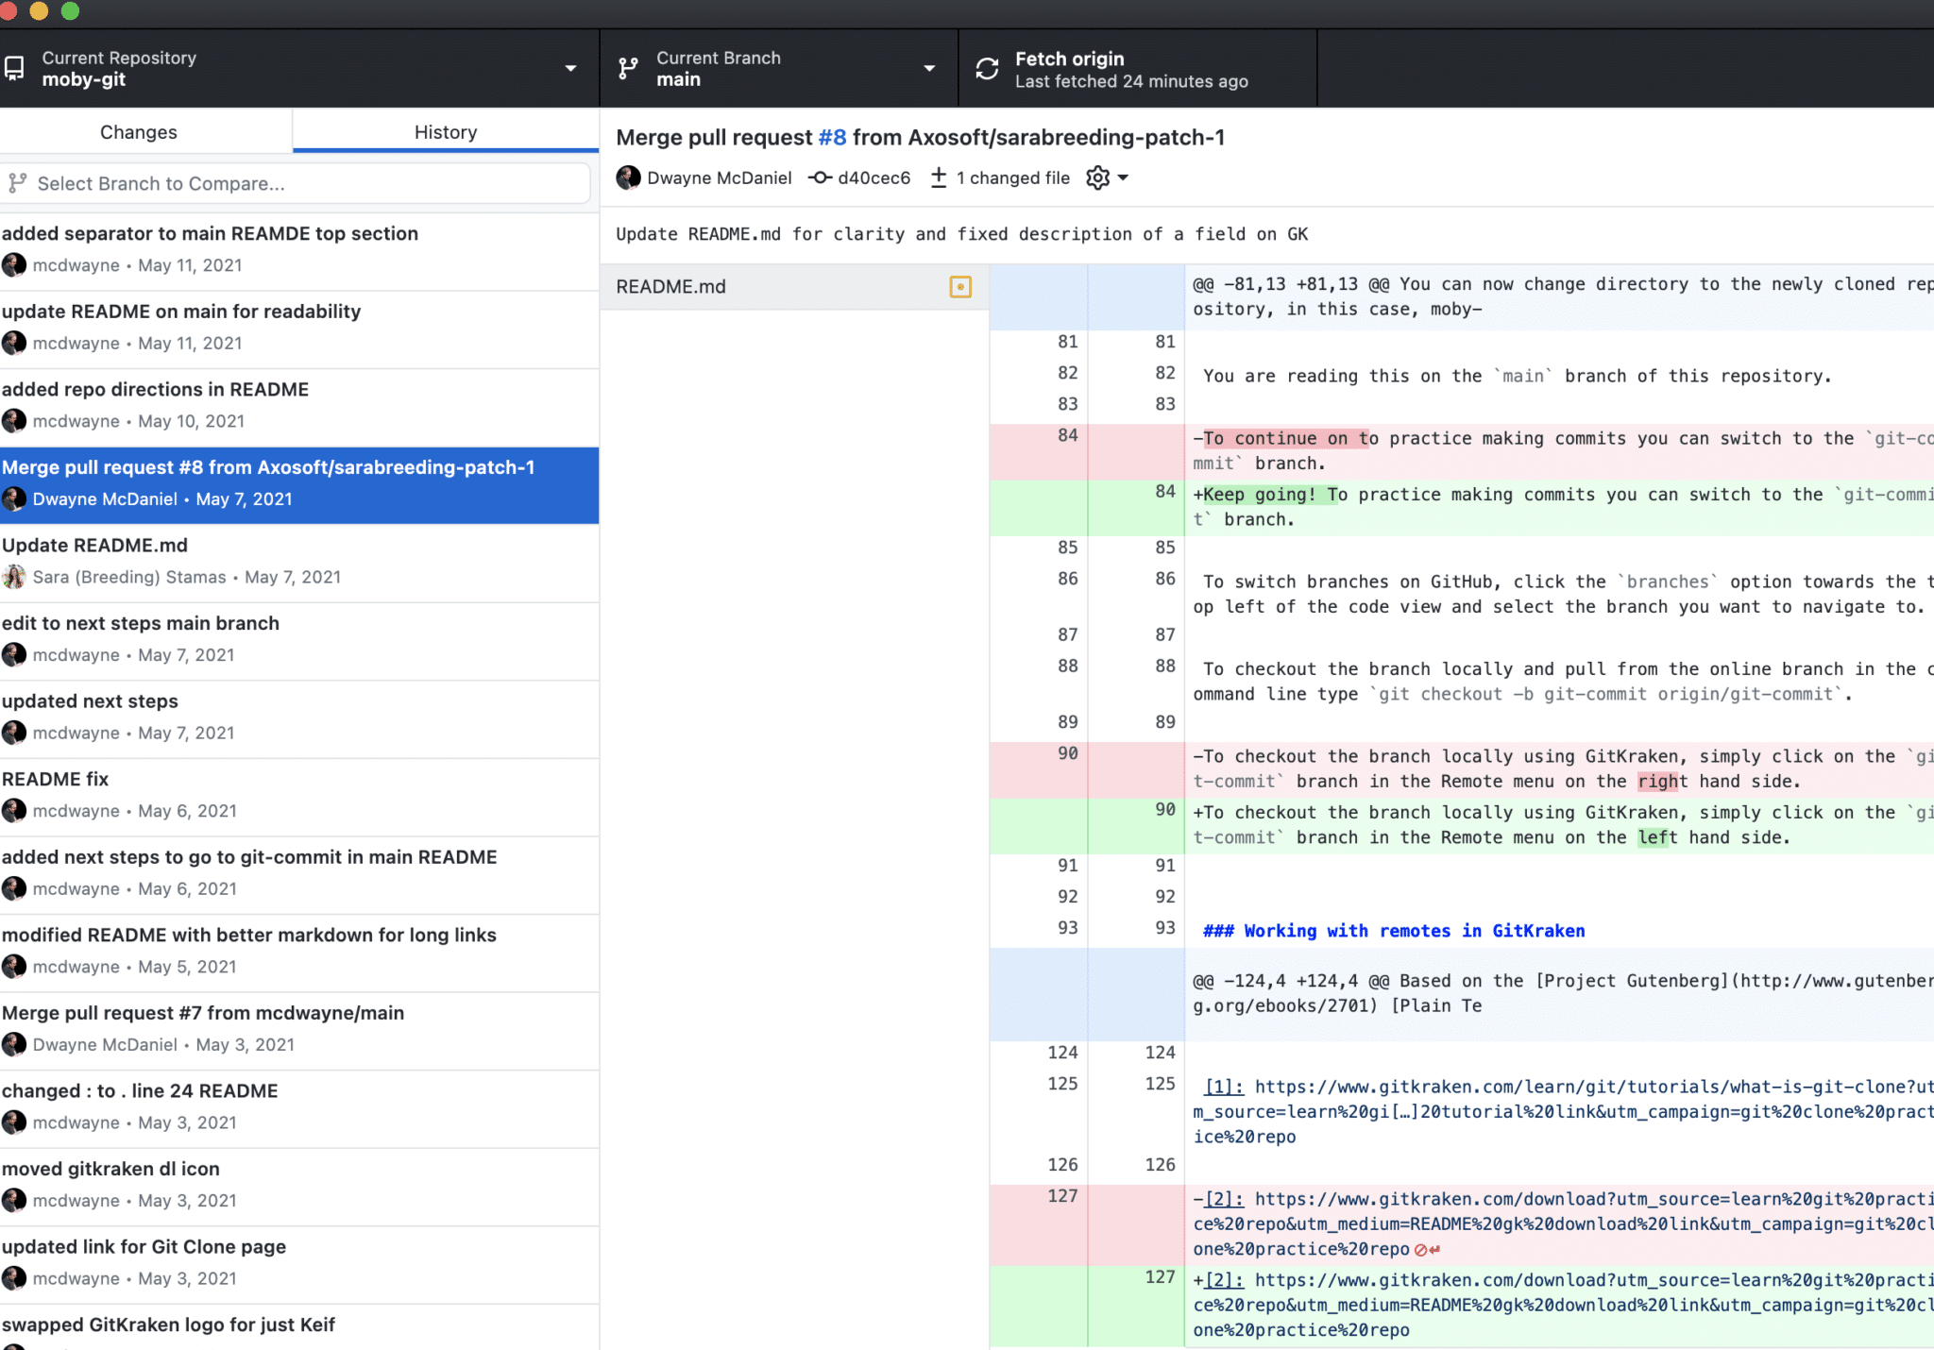Select commit 'edit to next steps main branch'
The width and height of the screenshot is (1934, 1350).
299,641
